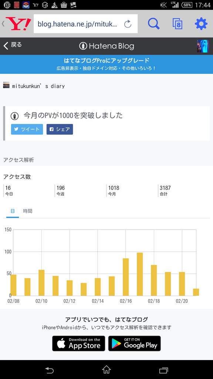Tap the アクセス解析 heading
This screenshot has width=213, height=379.
[18, 160]
